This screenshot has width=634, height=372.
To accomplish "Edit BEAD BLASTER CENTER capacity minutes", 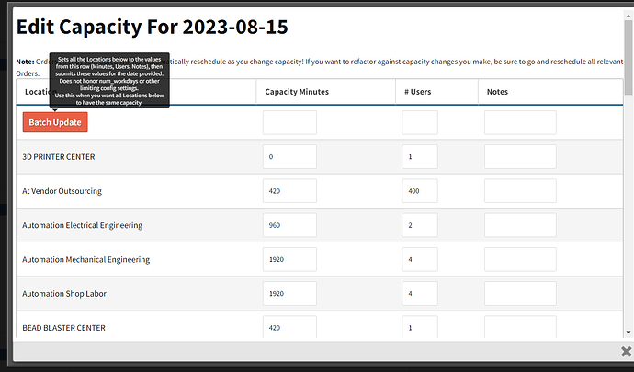I will 289,327.
